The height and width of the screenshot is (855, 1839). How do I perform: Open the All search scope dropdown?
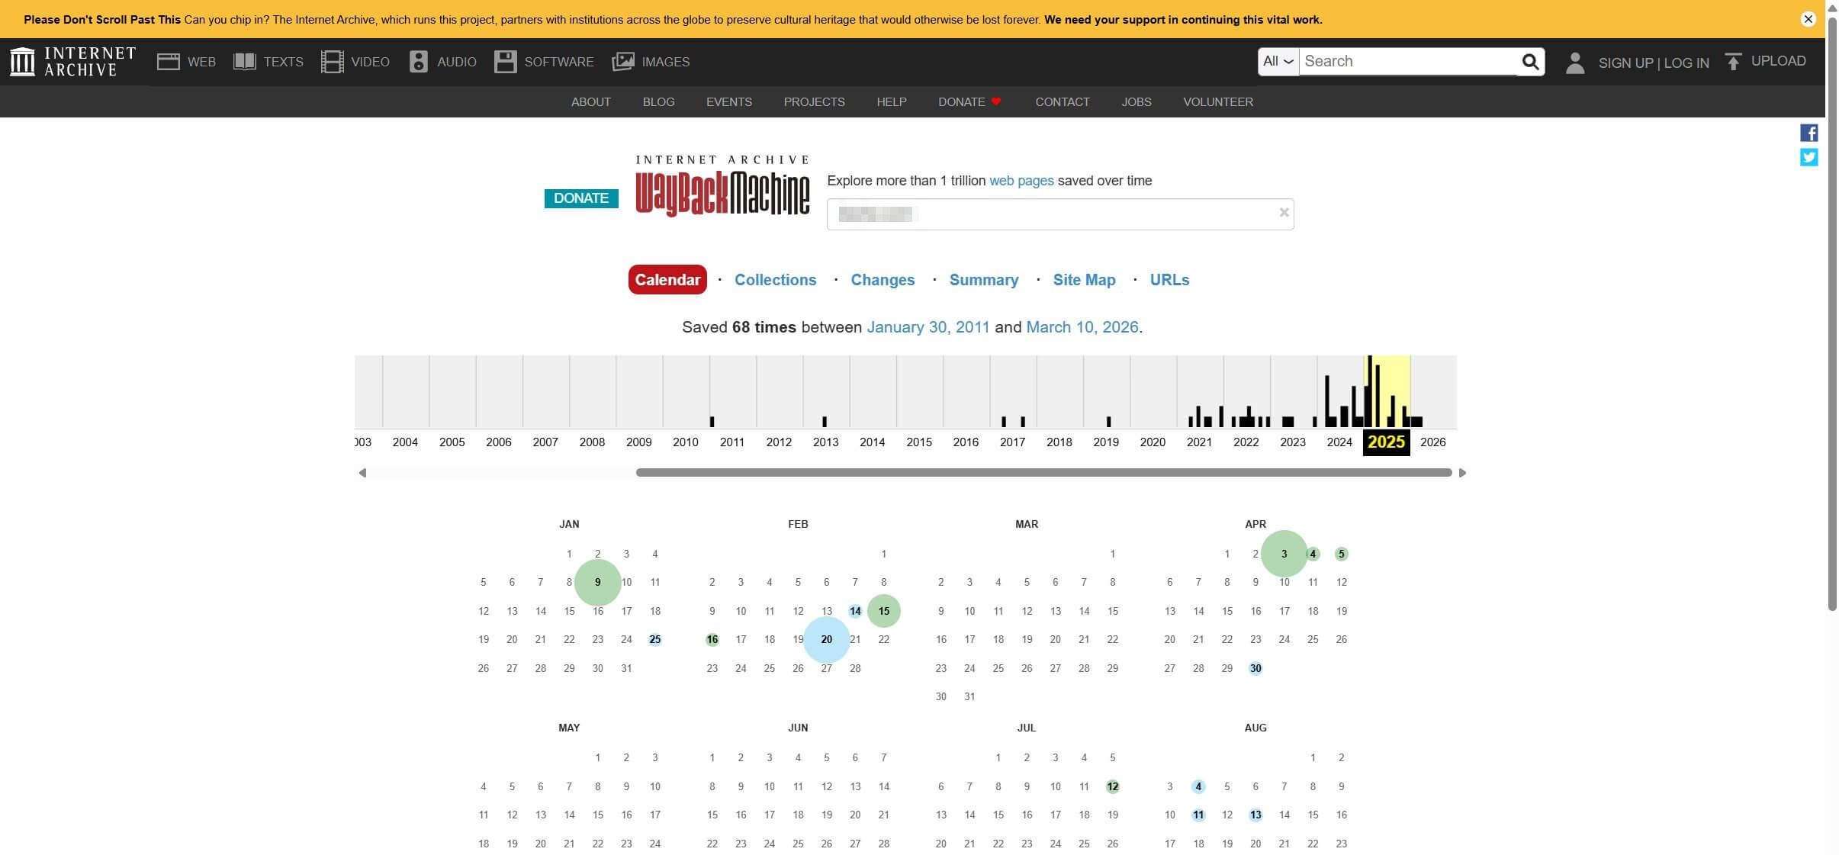click(x=1278, y=62)
